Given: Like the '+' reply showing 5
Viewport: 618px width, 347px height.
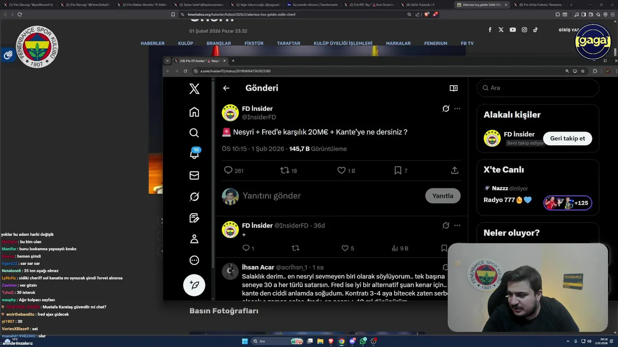Looking at the screenshot, I should click(345, 248).
